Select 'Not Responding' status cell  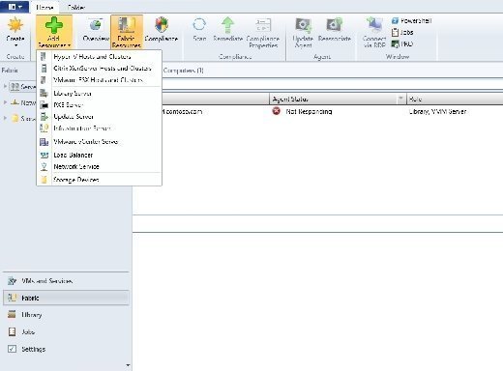pos(309,111)
